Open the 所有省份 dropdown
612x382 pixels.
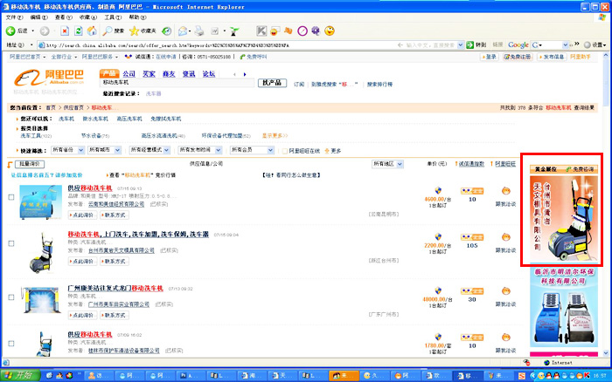68,150
